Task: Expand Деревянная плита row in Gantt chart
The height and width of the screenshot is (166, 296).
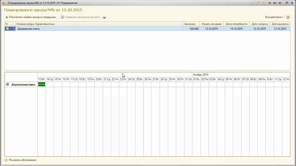Action: pos(7,84)
